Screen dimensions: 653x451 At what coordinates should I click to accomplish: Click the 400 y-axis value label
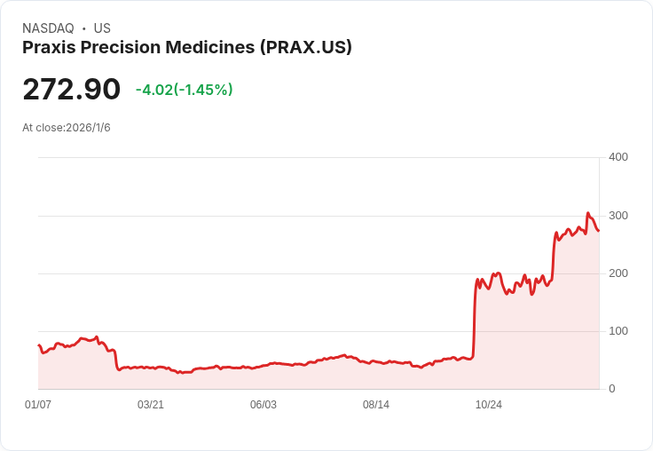[x=618, y=157]
